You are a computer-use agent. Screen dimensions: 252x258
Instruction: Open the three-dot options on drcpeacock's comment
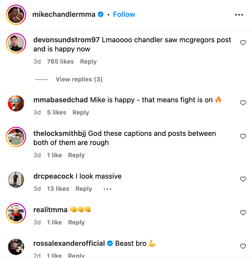[x=107, y=189]
